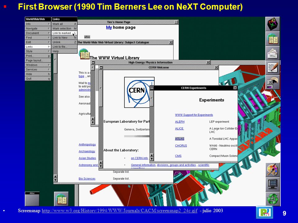Open the CMS experiment link
Viewport: 298px width, 223px height.
(178, 156)
